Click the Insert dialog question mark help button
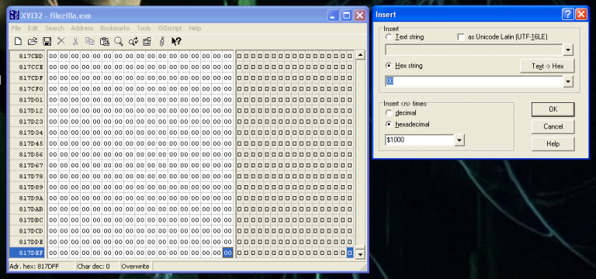Screen dimensions: 596x279 [x=567, y=15]
